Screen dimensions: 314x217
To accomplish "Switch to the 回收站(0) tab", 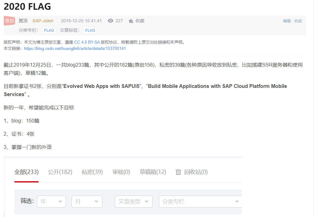I will coord(196,172).
